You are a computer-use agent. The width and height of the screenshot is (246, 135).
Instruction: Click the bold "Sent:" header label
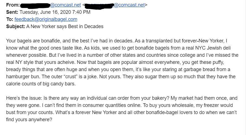click(12, 12)
